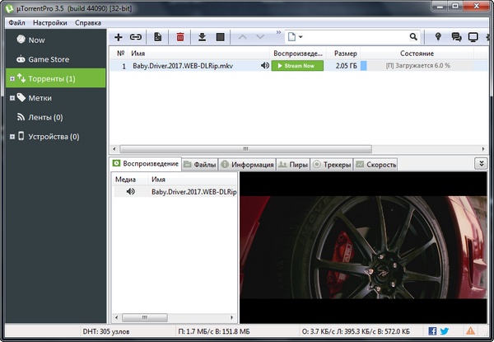This screenshot has height=342, width=494.
Task: Click the Create New Torrent file icon
Action: 158,37
